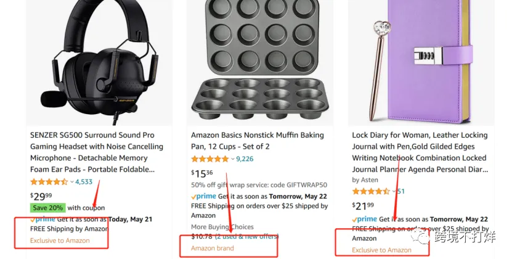The width and height of the screenshot is (512, 259).
Task: Expand the headset rating breakdown chevron
Action: coord(72,182)
